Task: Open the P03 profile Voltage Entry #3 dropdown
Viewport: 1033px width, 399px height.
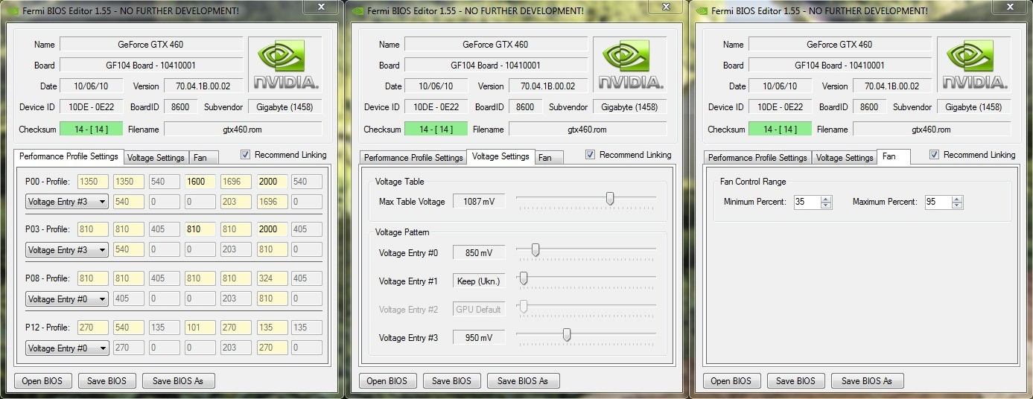Action: (67, 250)
